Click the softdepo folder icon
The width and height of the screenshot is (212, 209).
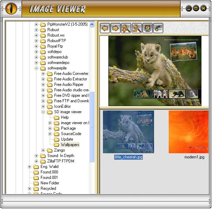pos(43,52)
